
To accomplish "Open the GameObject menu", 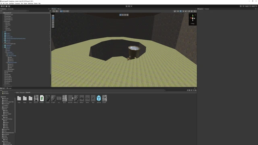I will (12, 4).
